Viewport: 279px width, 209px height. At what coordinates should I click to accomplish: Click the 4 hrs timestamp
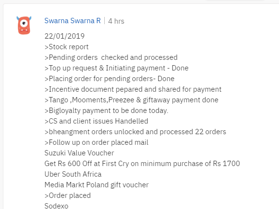point(116,21)
